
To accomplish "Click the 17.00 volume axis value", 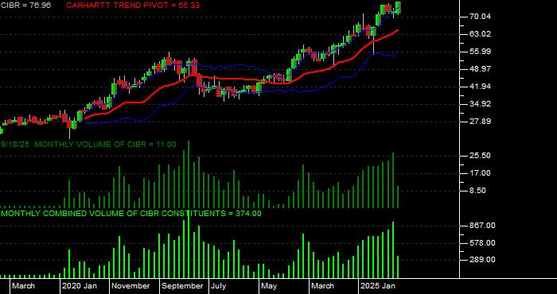I will pyautogui.click(x=481, y=173).
